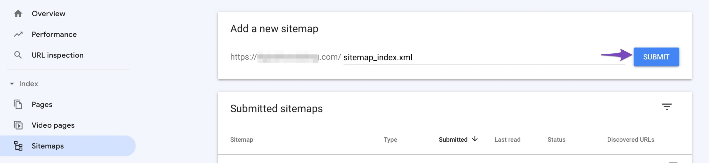Click the sitemap URL input field
This screenshot has width=709, height=163.
coord(484,57)
